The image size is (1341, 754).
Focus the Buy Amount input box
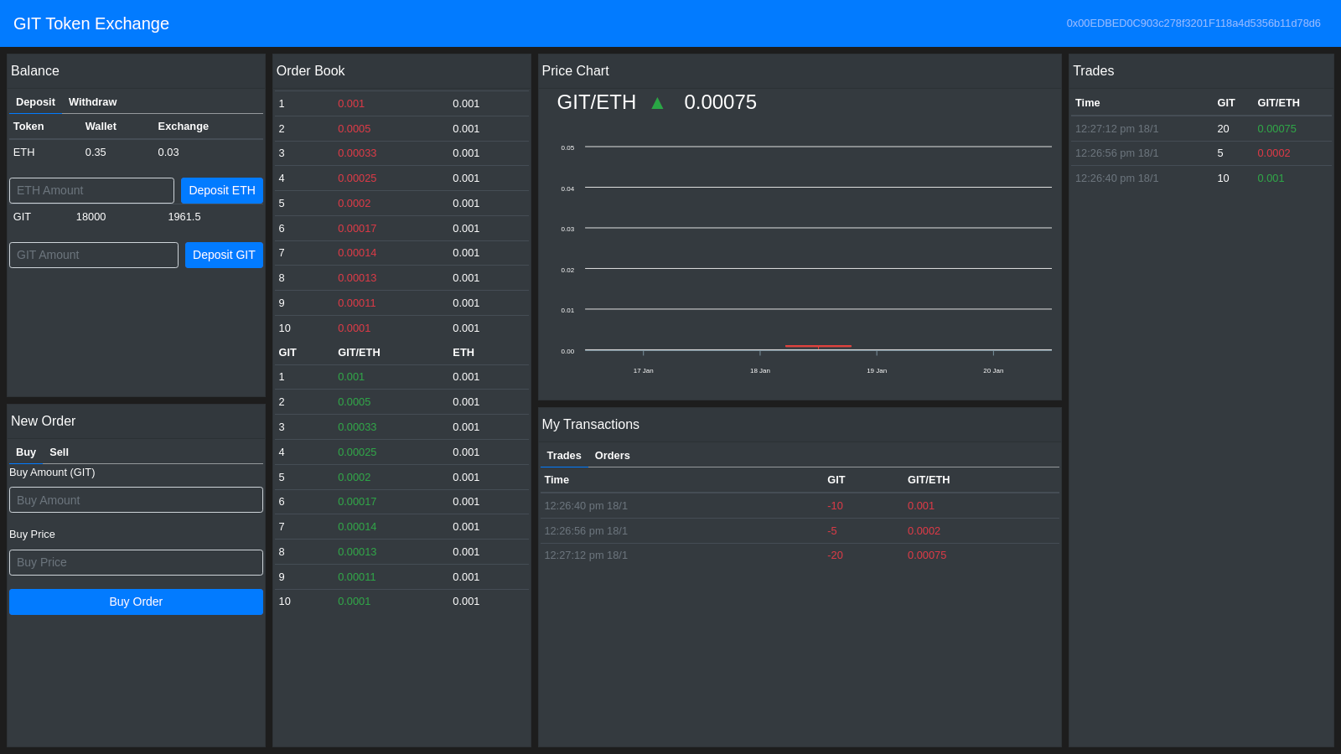click(x=136, y=500)
